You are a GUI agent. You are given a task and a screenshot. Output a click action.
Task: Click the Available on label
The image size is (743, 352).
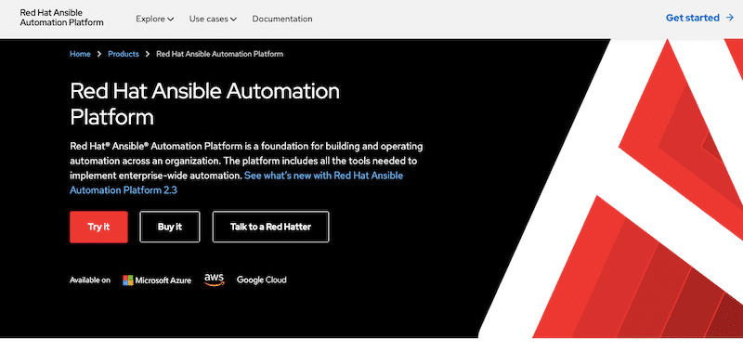[x=90, y=280]
